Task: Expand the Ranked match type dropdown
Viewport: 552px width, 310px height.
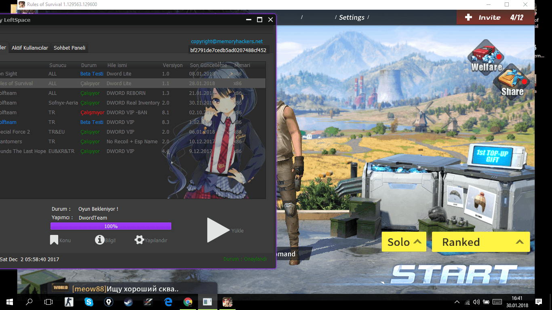Action: pyautogui.click(x=481, y=242)
